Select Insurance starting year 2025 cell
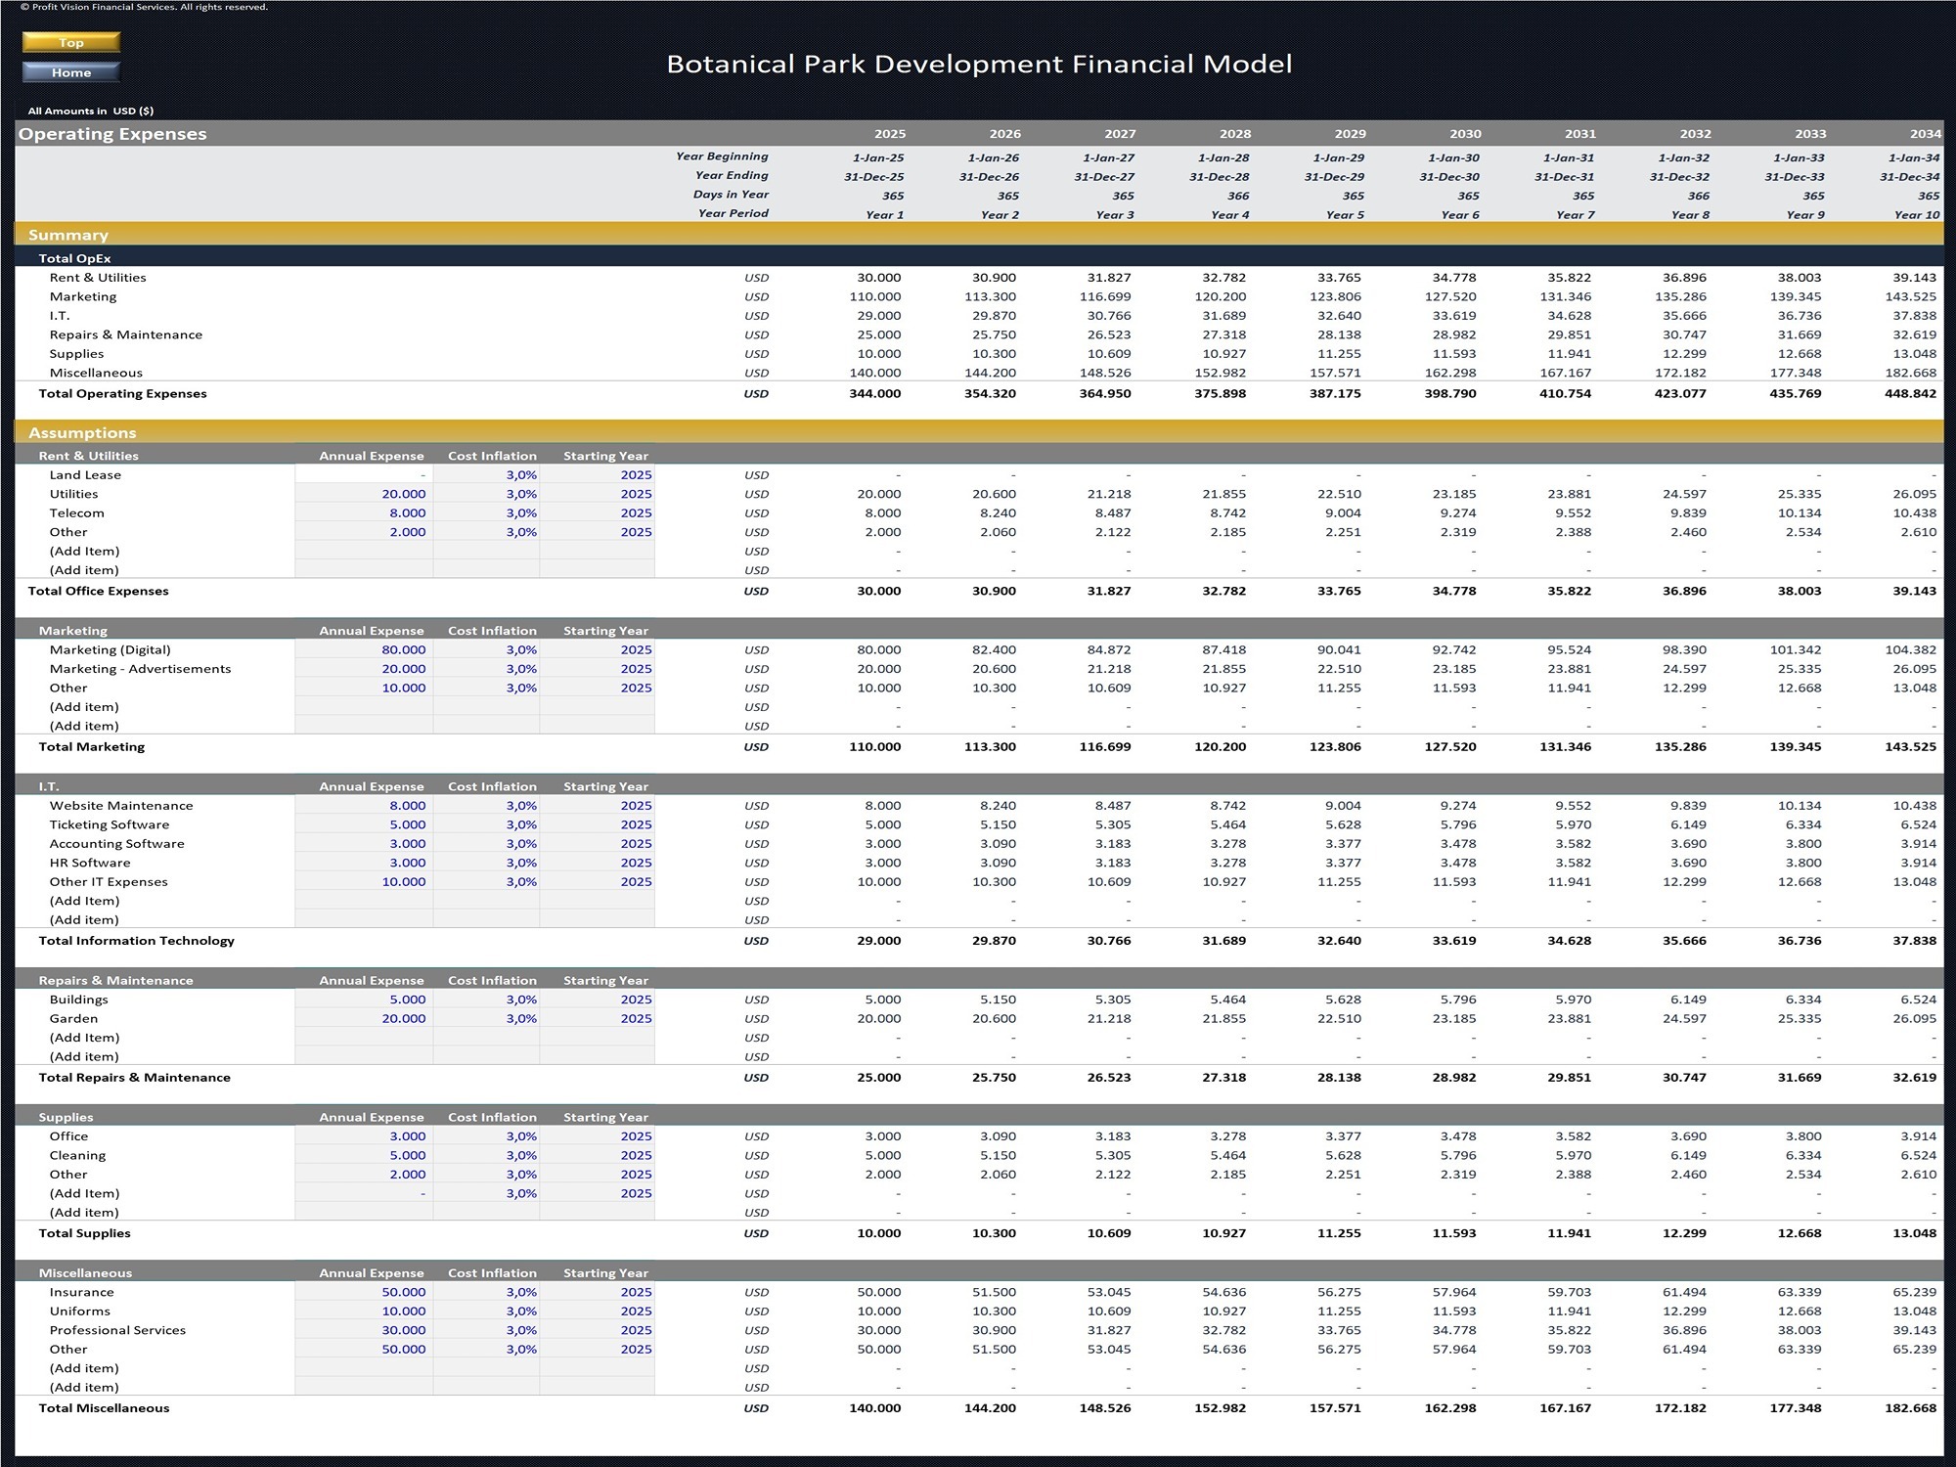1956x1467 pixels. (597, 1292)
